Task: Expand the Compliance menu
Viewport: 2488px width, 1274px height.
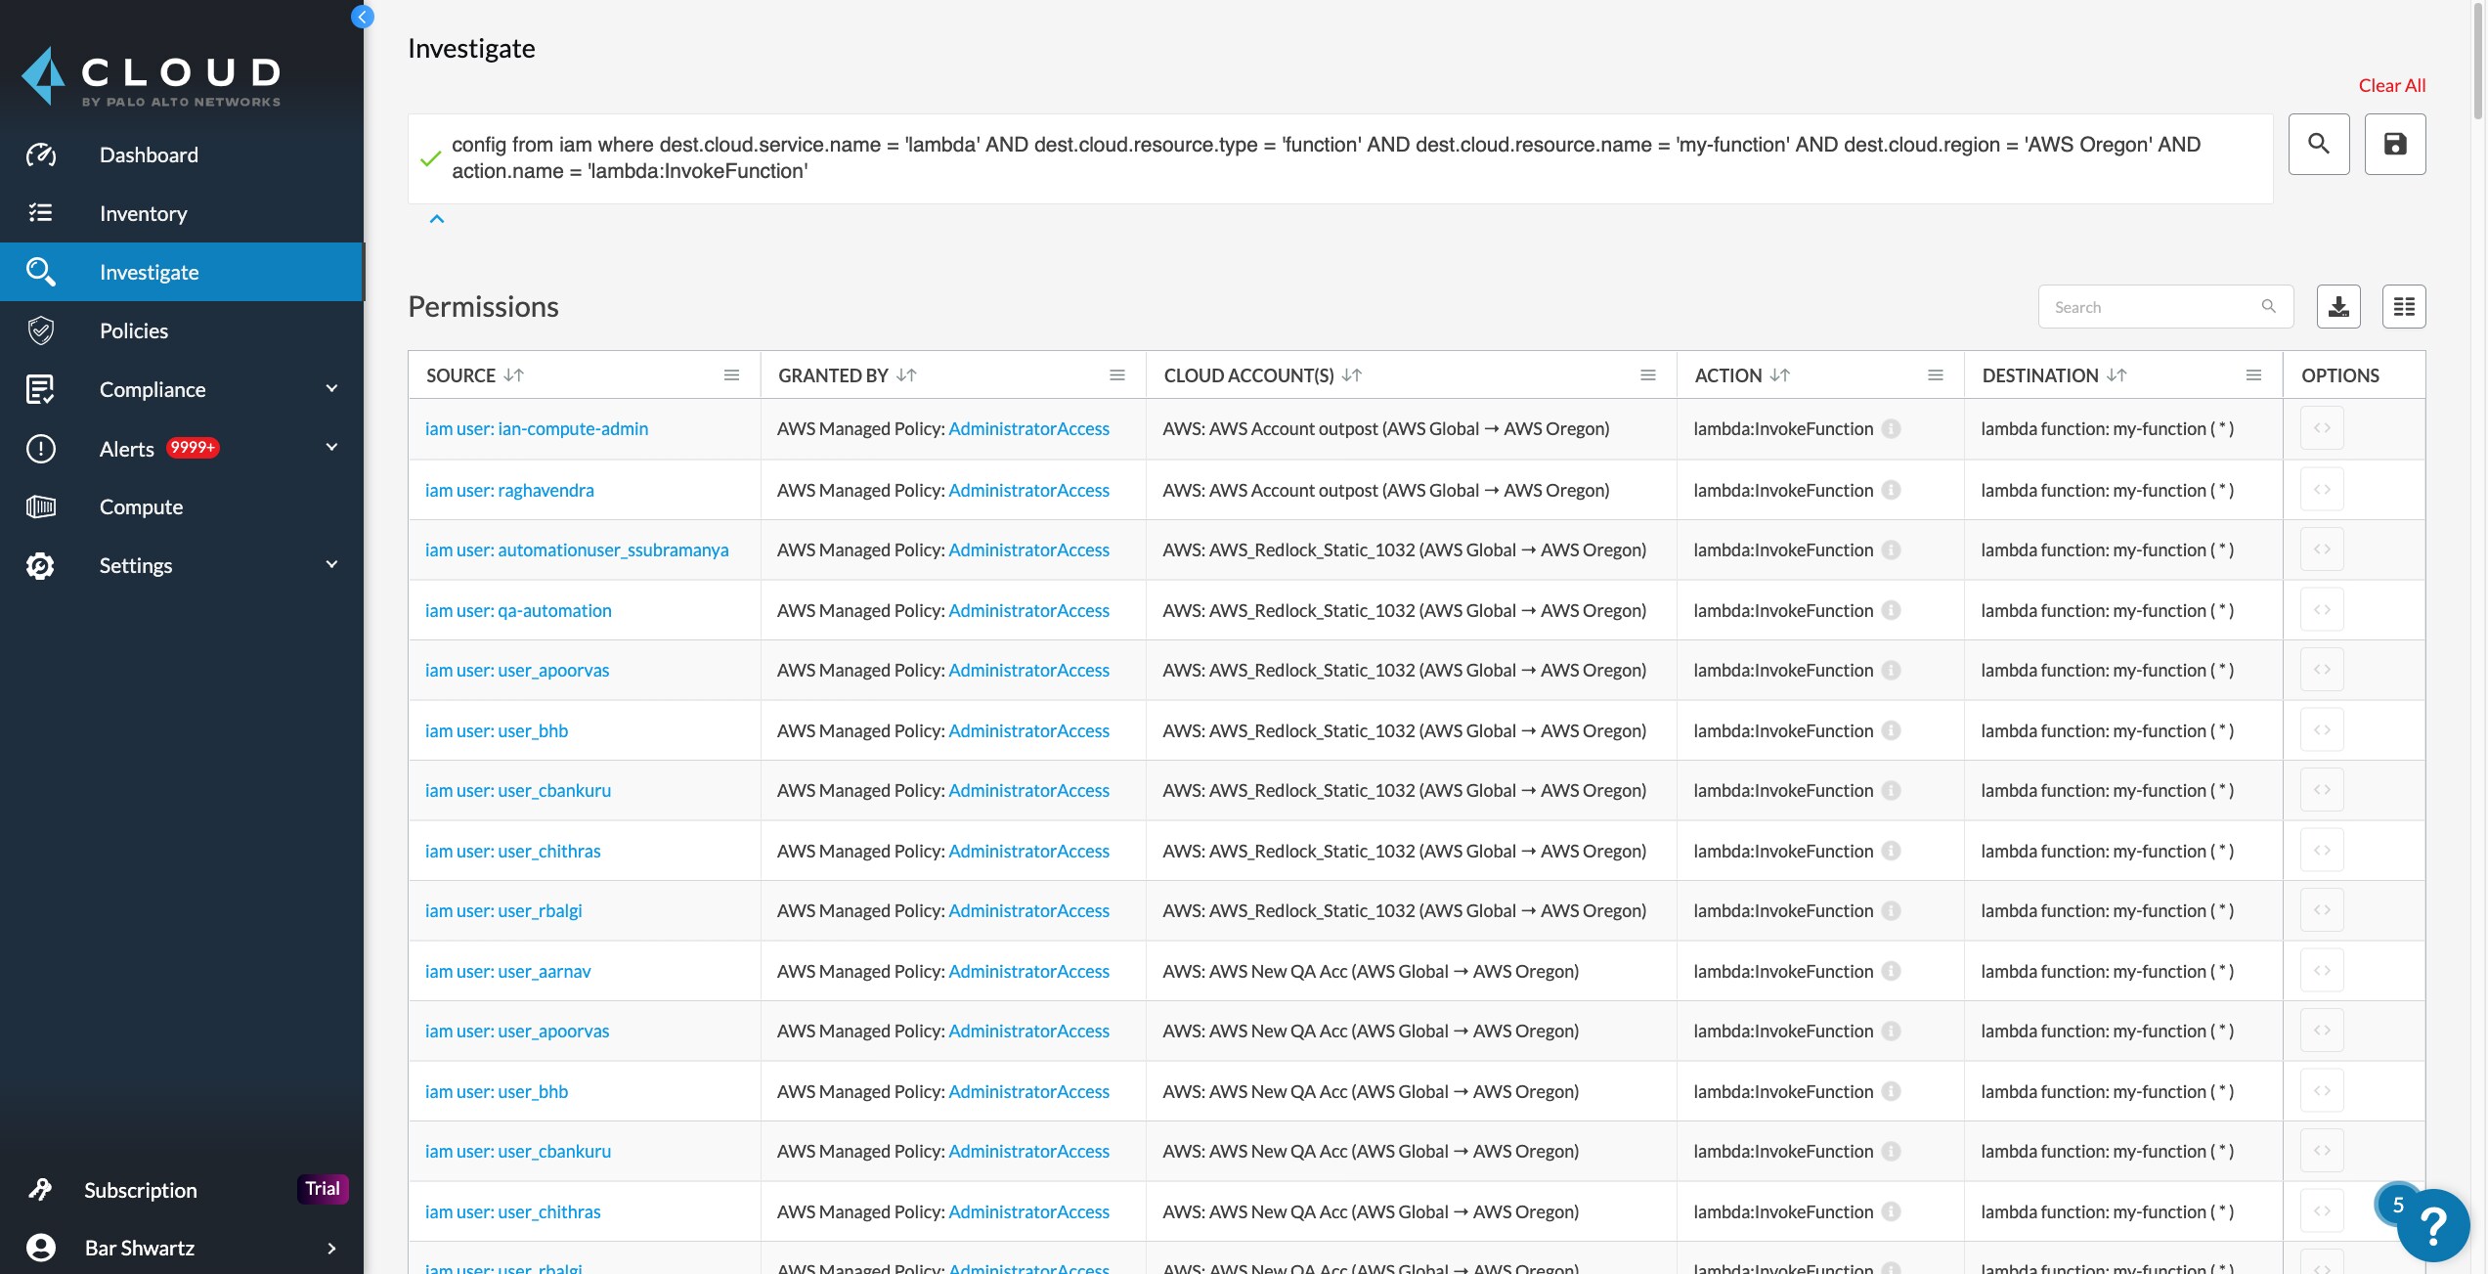Action: (331, 389)
